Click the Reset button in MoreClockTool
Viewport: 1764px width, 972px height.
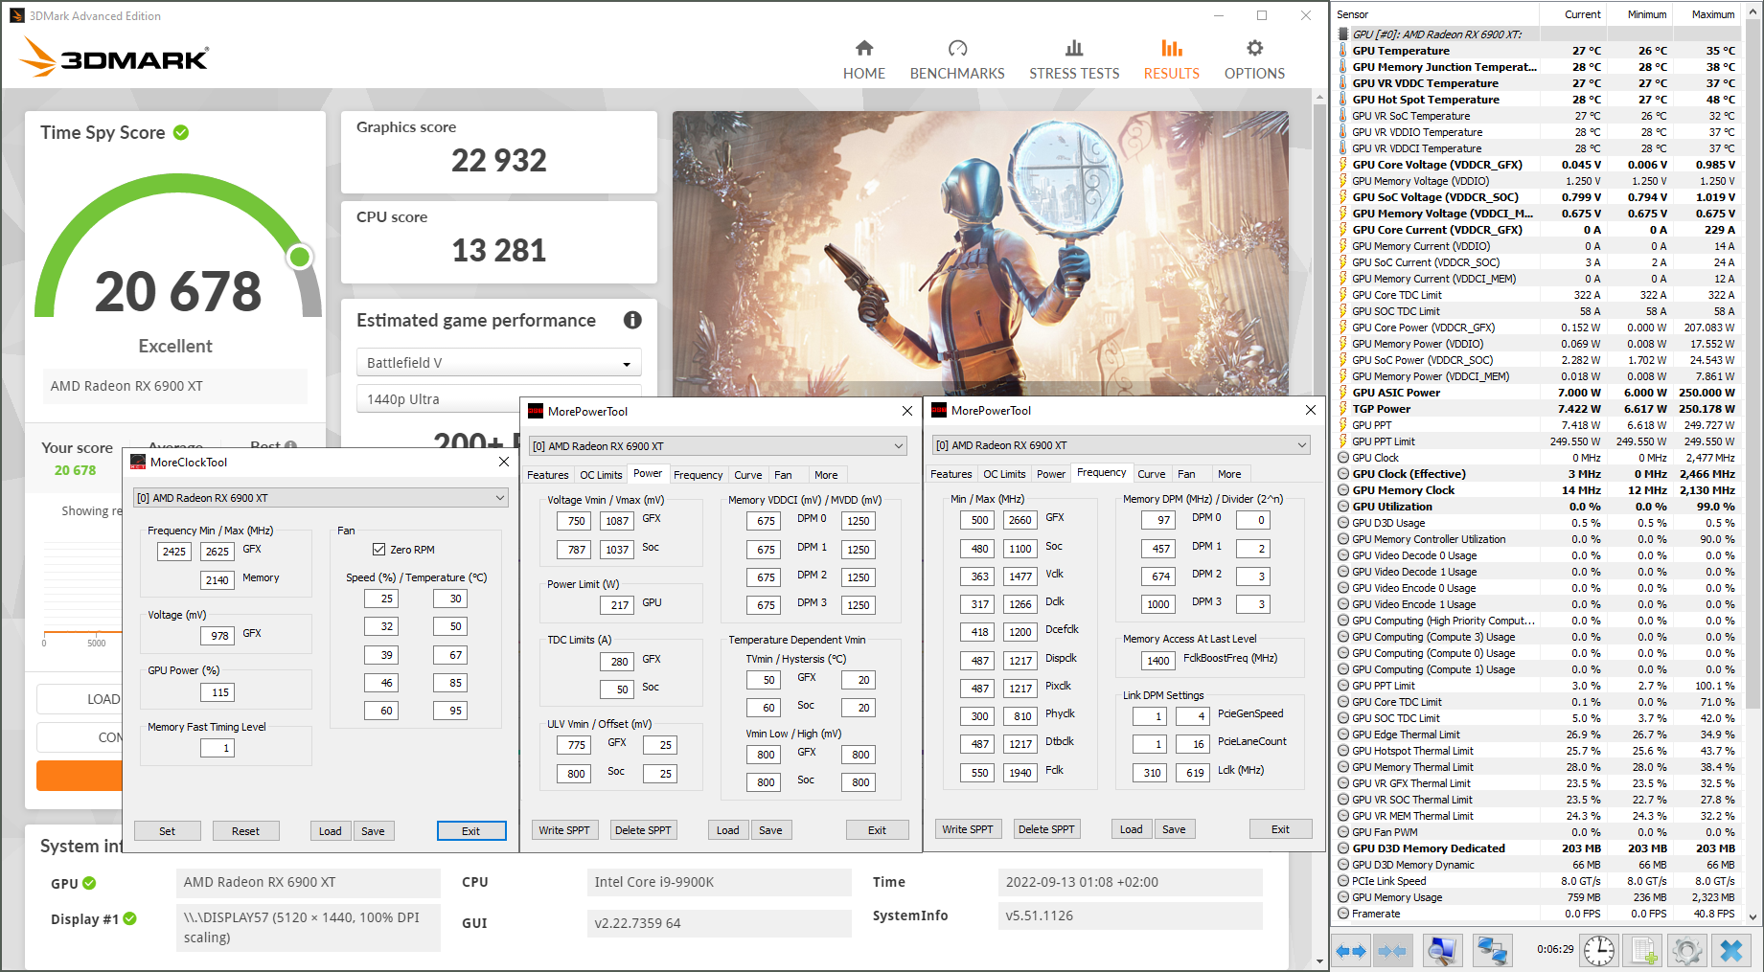pyautogui.click(x=245, y=831)
